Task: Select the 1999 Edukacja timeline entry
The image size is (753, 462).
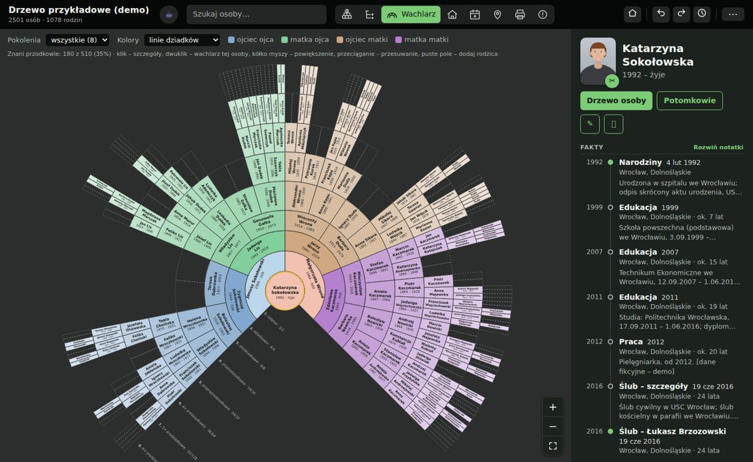Action: pos(661,222)
